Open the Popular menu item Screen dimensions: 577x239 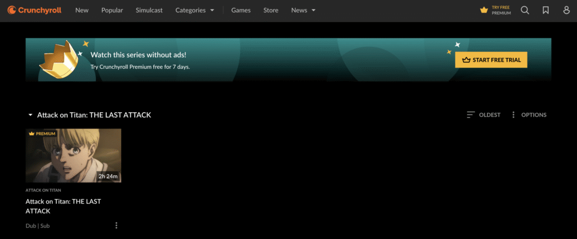coord(112,10)
